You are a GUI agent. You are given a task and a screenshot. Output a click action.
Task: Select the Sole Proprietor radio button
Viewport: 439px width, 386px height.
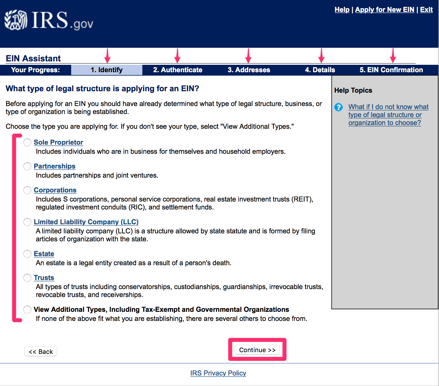pos(27,142)
